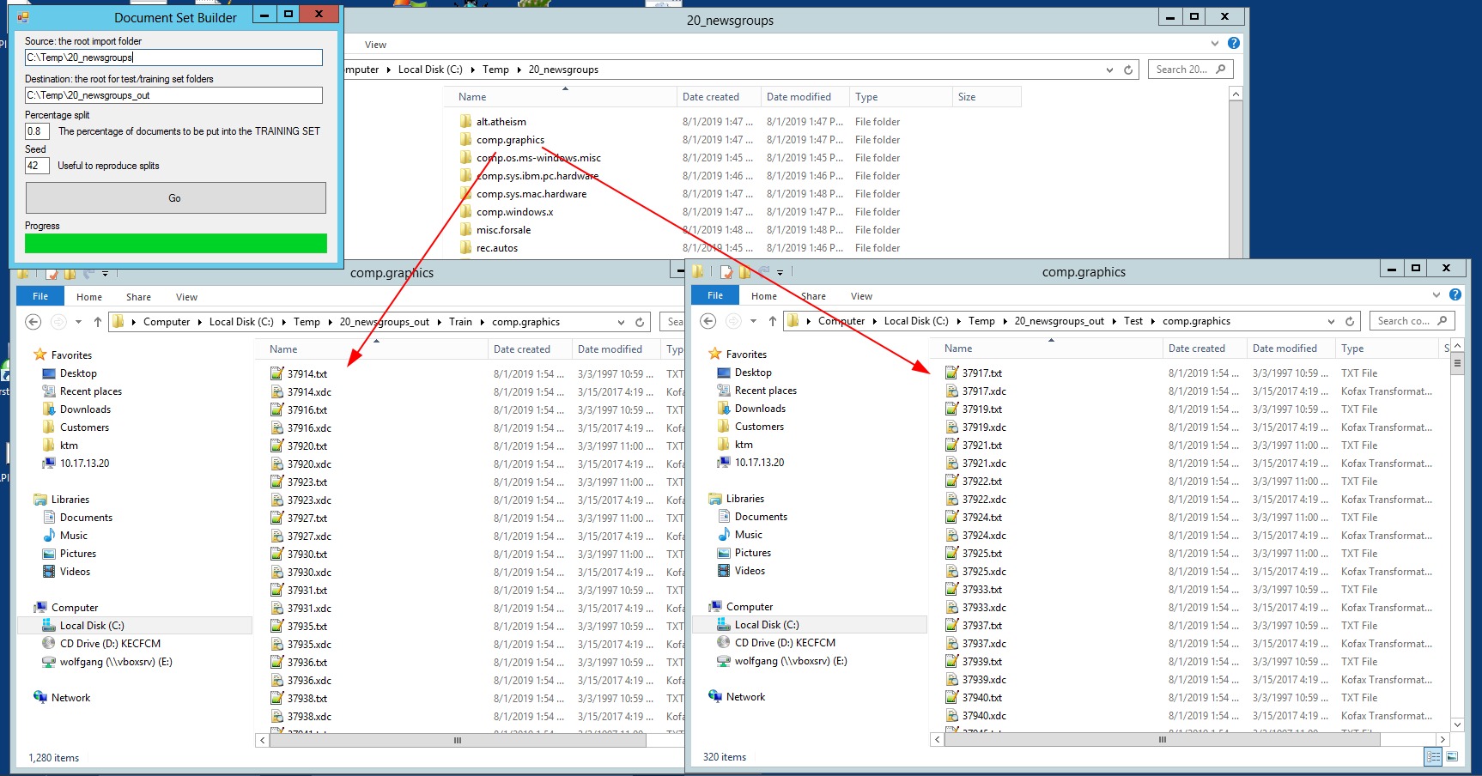Viewport: 1482px width, 776px height.
Task: Refresh the Test comp.graphics folder view
Action: 1350,321
